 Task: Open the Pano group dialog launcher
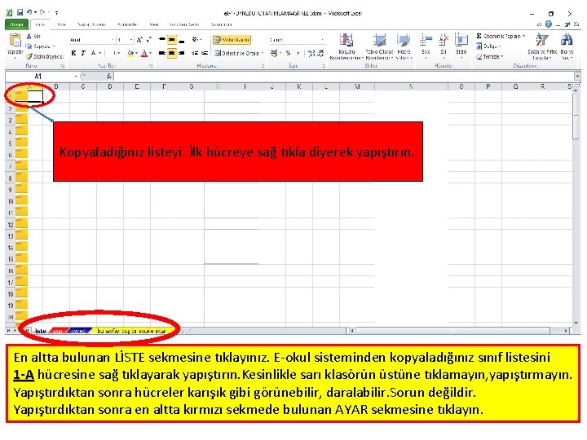(63, 66)
